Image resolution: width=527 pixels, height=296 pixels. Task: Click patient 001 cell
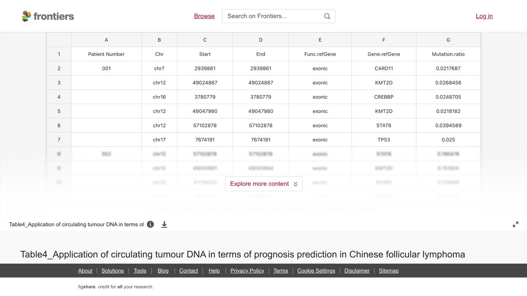pos(106,69)
